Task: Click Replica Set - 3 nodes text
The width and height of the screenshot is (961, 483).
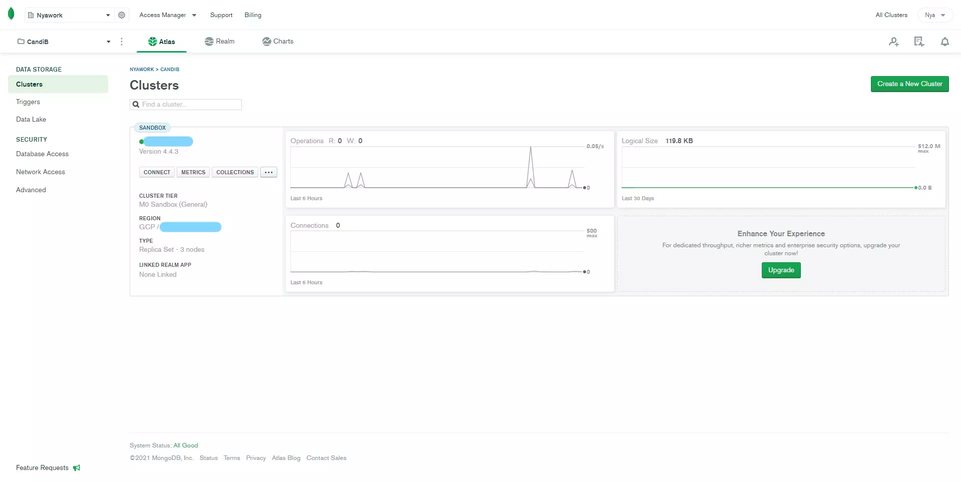Action: pos(172,250)
